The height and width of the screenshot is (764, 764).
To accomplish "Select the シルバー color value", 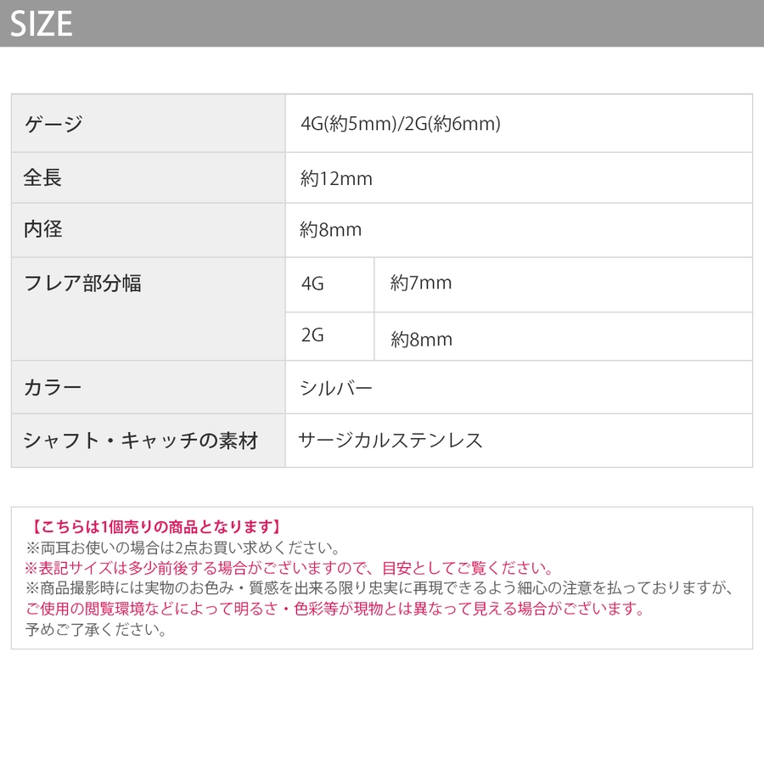I will click(336, 388).
